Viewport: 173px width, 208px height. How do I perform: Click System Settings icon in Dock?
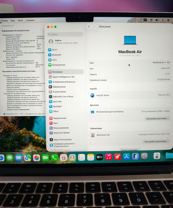click(x=144, y=156)
